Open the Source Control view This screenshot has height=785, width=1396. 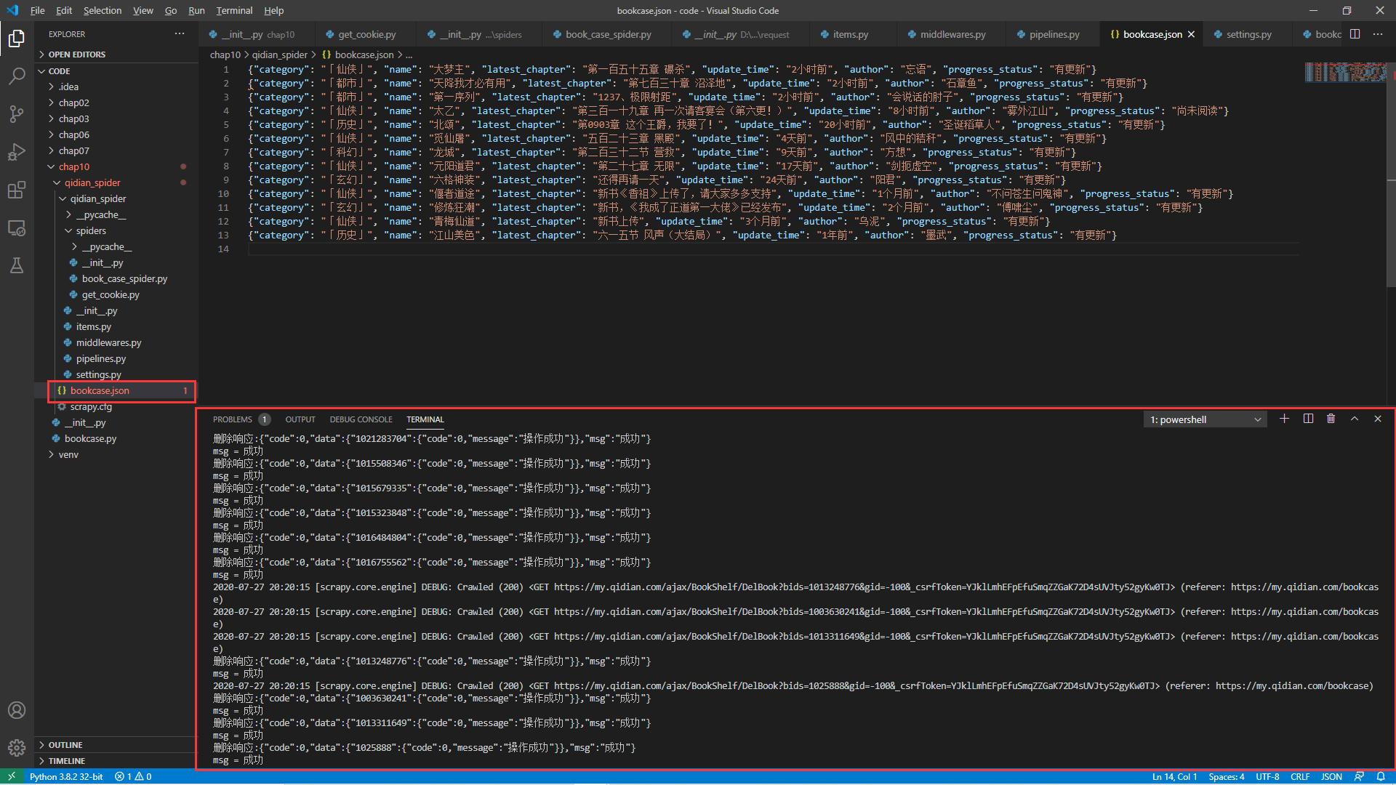(16, 114)
